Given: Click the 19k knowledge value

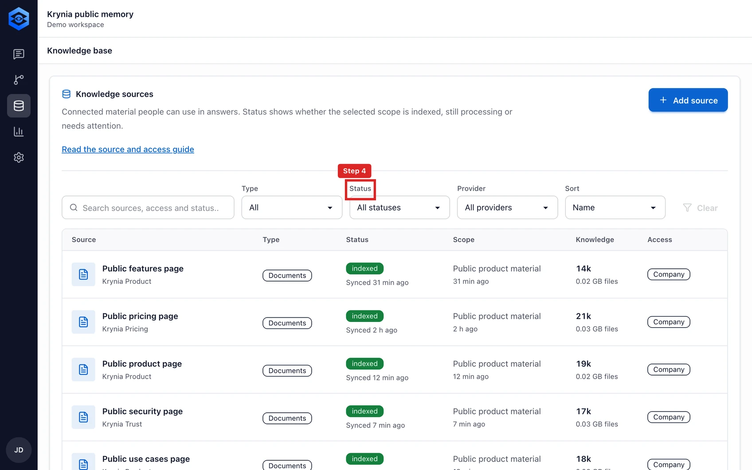Looking at the screenshot, I should [583, 364].
